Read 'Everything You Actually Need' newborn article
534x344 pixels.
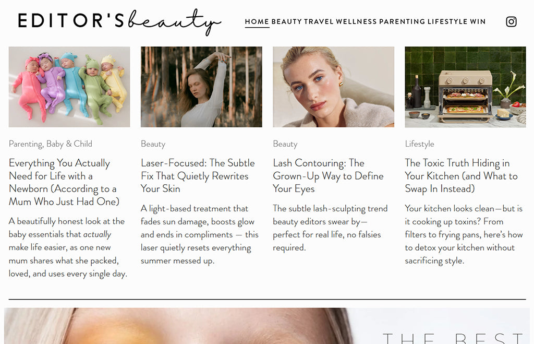[64, 182]
